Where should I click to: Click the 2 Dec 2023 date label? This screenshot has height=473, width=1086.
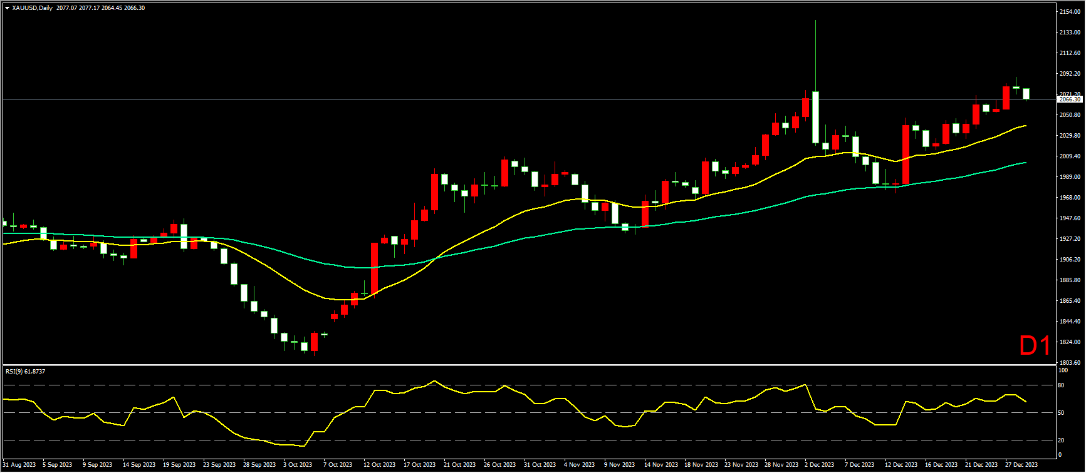point(820,465)
